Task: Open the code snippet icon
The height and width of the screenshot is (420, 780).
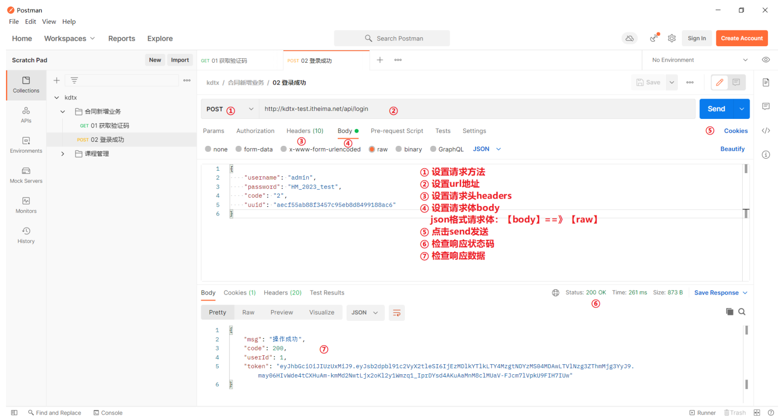Action: click(x=766, y=130)
